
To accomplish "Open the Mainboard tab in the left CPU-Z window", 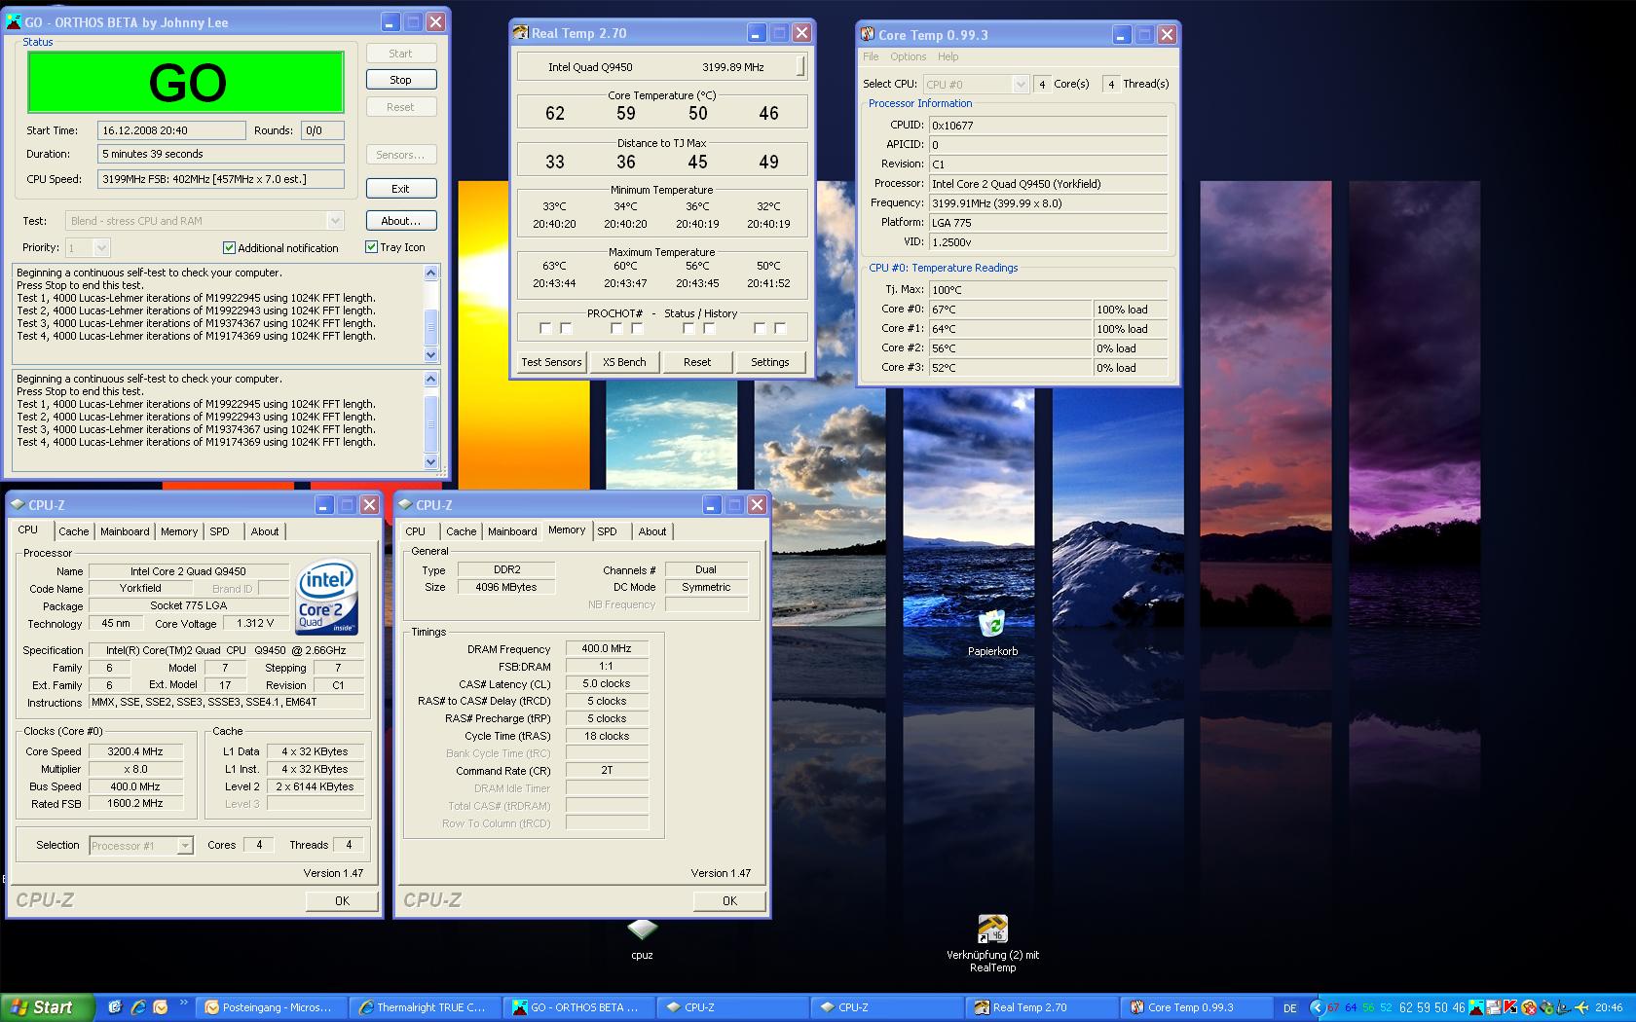I will coord(125,531).
